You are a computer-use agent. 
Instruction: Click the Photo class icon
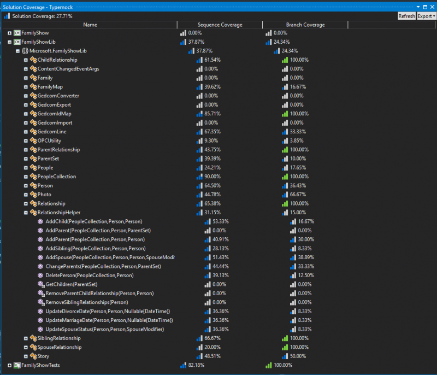tap(33, 194)
